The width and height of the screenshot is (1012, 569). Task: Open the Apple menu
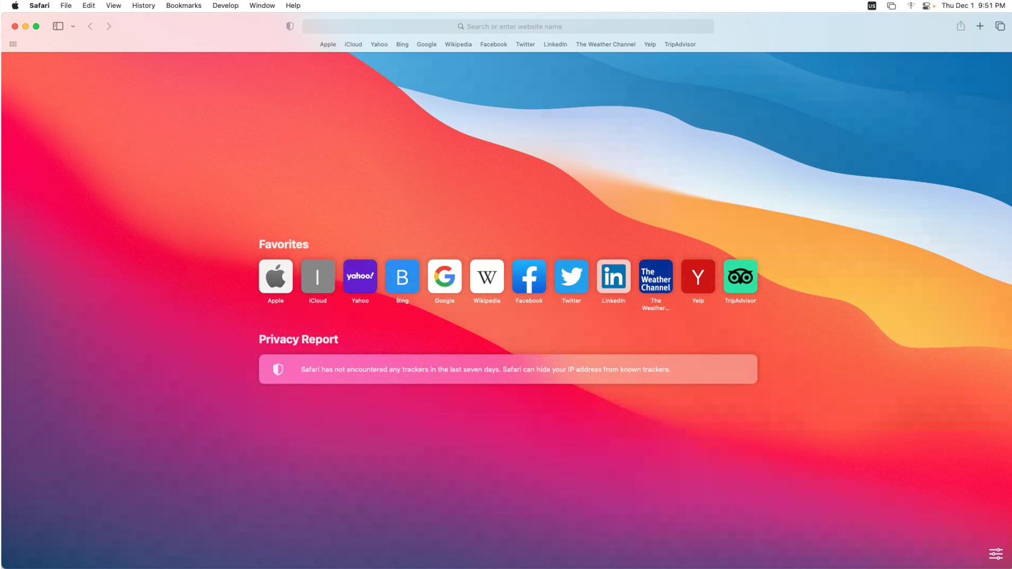pyautogui.click(x=15, y=5)
